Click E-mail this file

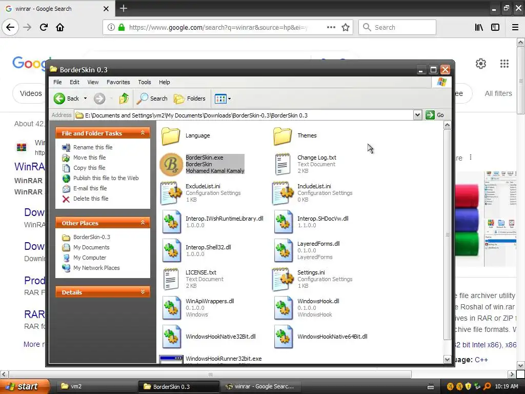(x=90, y=188)
